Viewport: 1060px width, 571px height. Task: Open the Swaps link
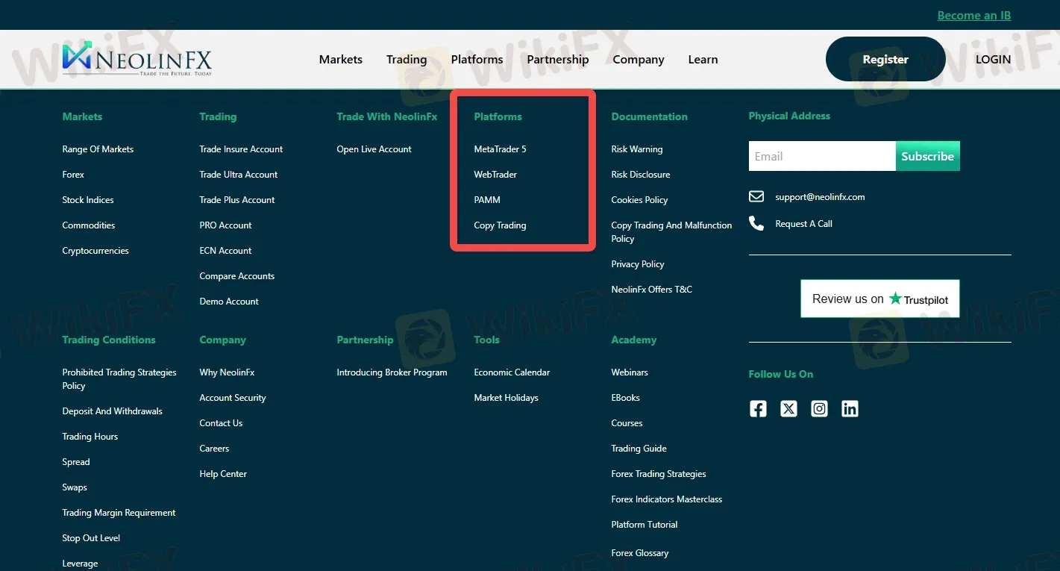click(x=75, y=487)
